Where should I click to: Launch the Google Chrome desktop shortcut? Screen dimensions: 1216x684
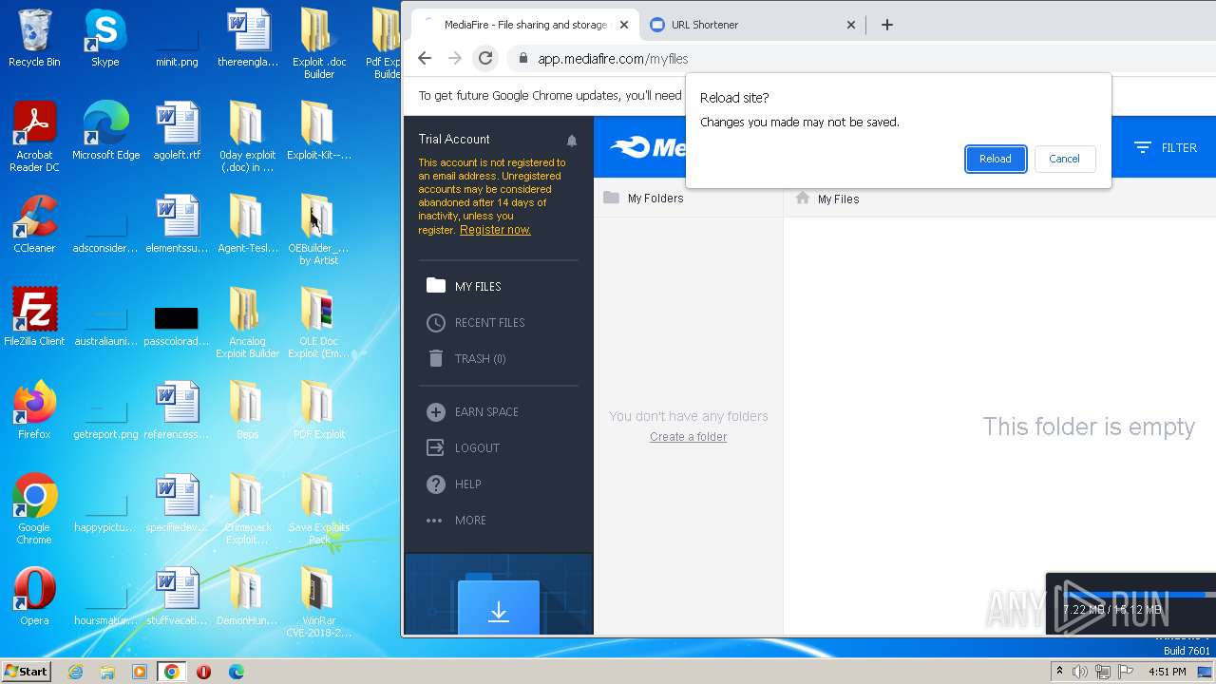(x=34, y=509)
